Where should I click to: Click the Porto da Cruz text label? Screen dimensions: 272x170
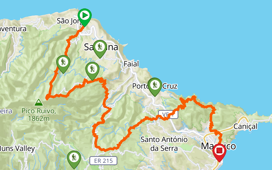coord(155,86)
